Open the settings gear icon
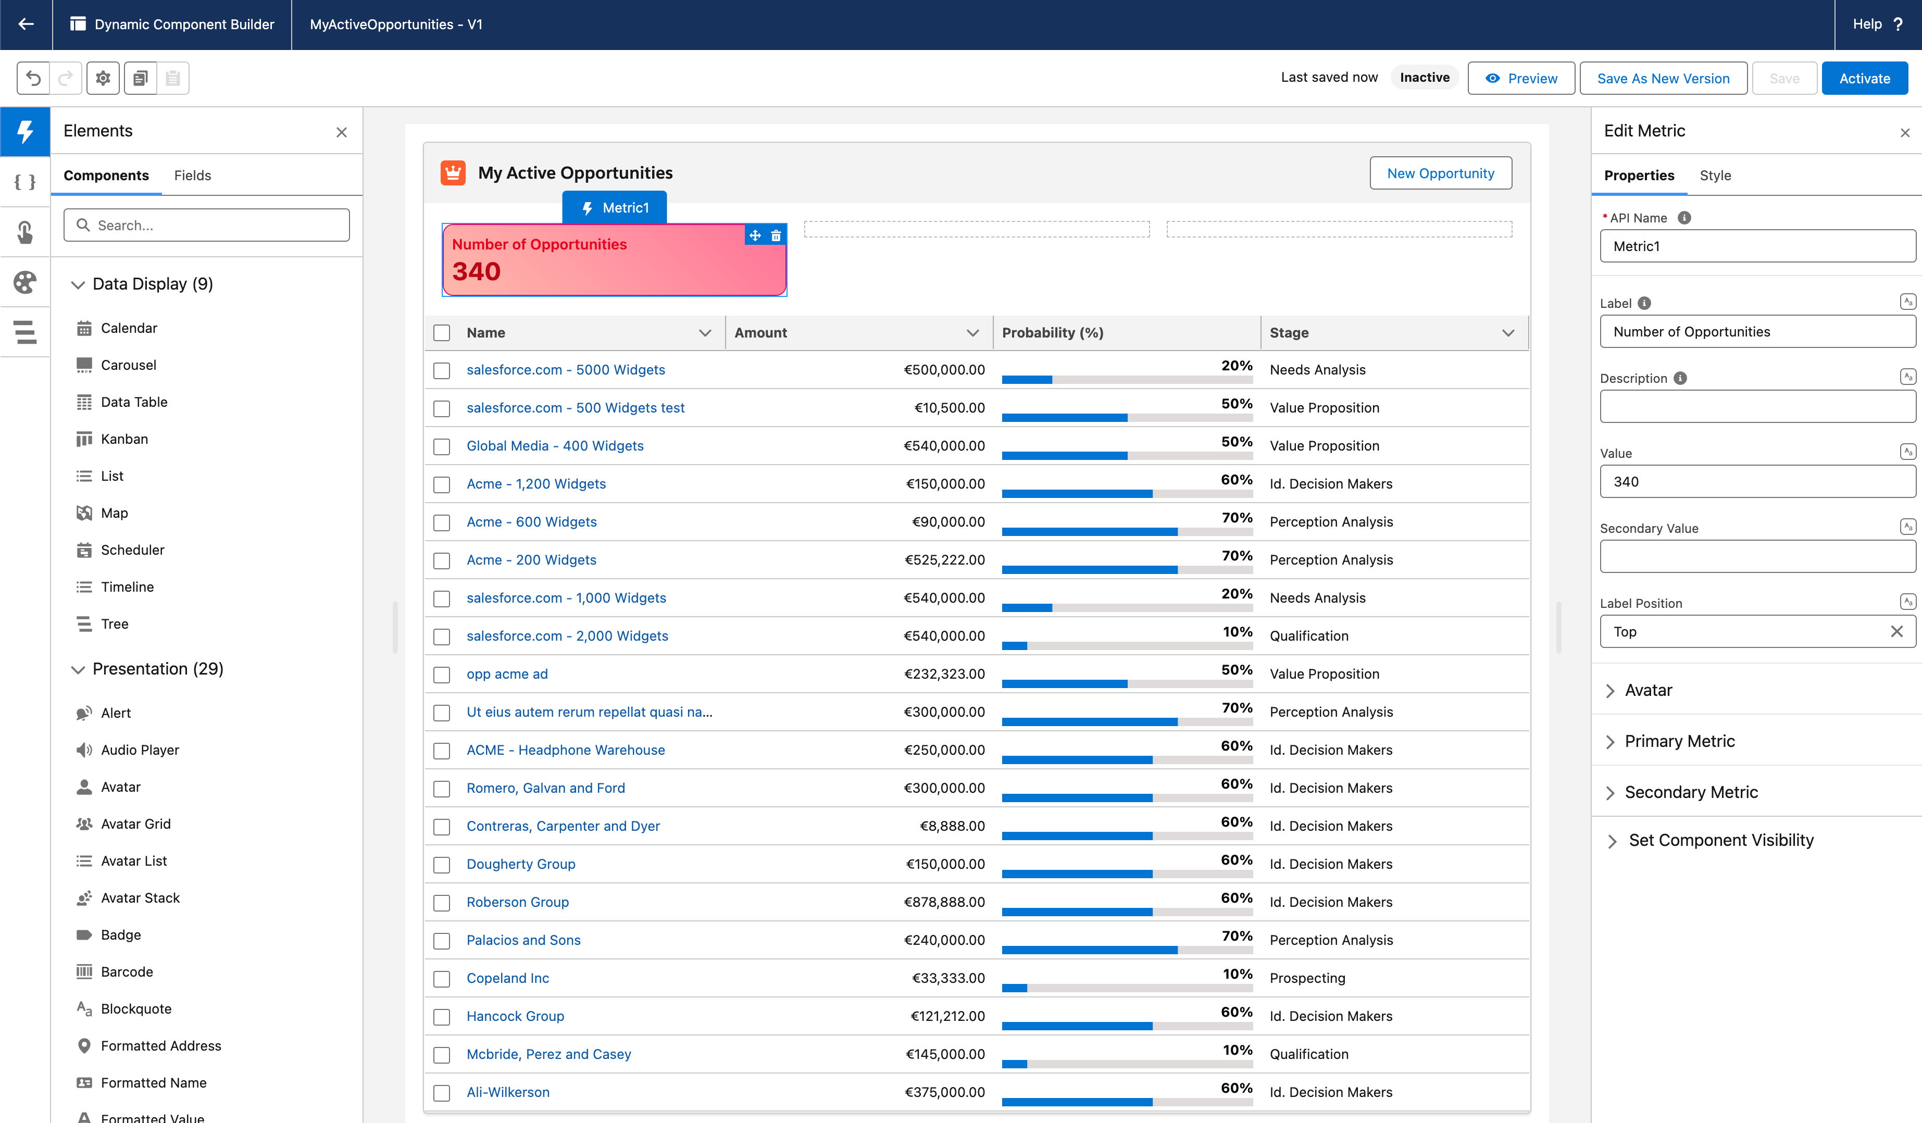 pos(103,78)
